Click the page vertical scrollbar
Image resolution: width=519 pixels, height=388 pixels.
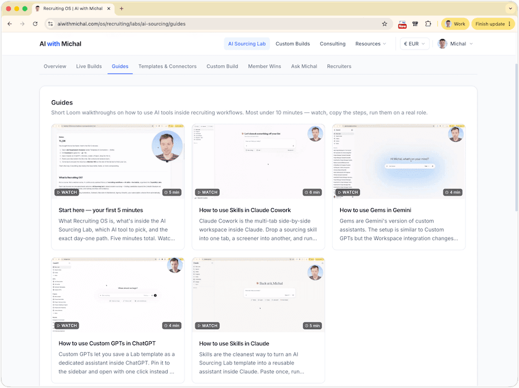click(x=516, y=137)
